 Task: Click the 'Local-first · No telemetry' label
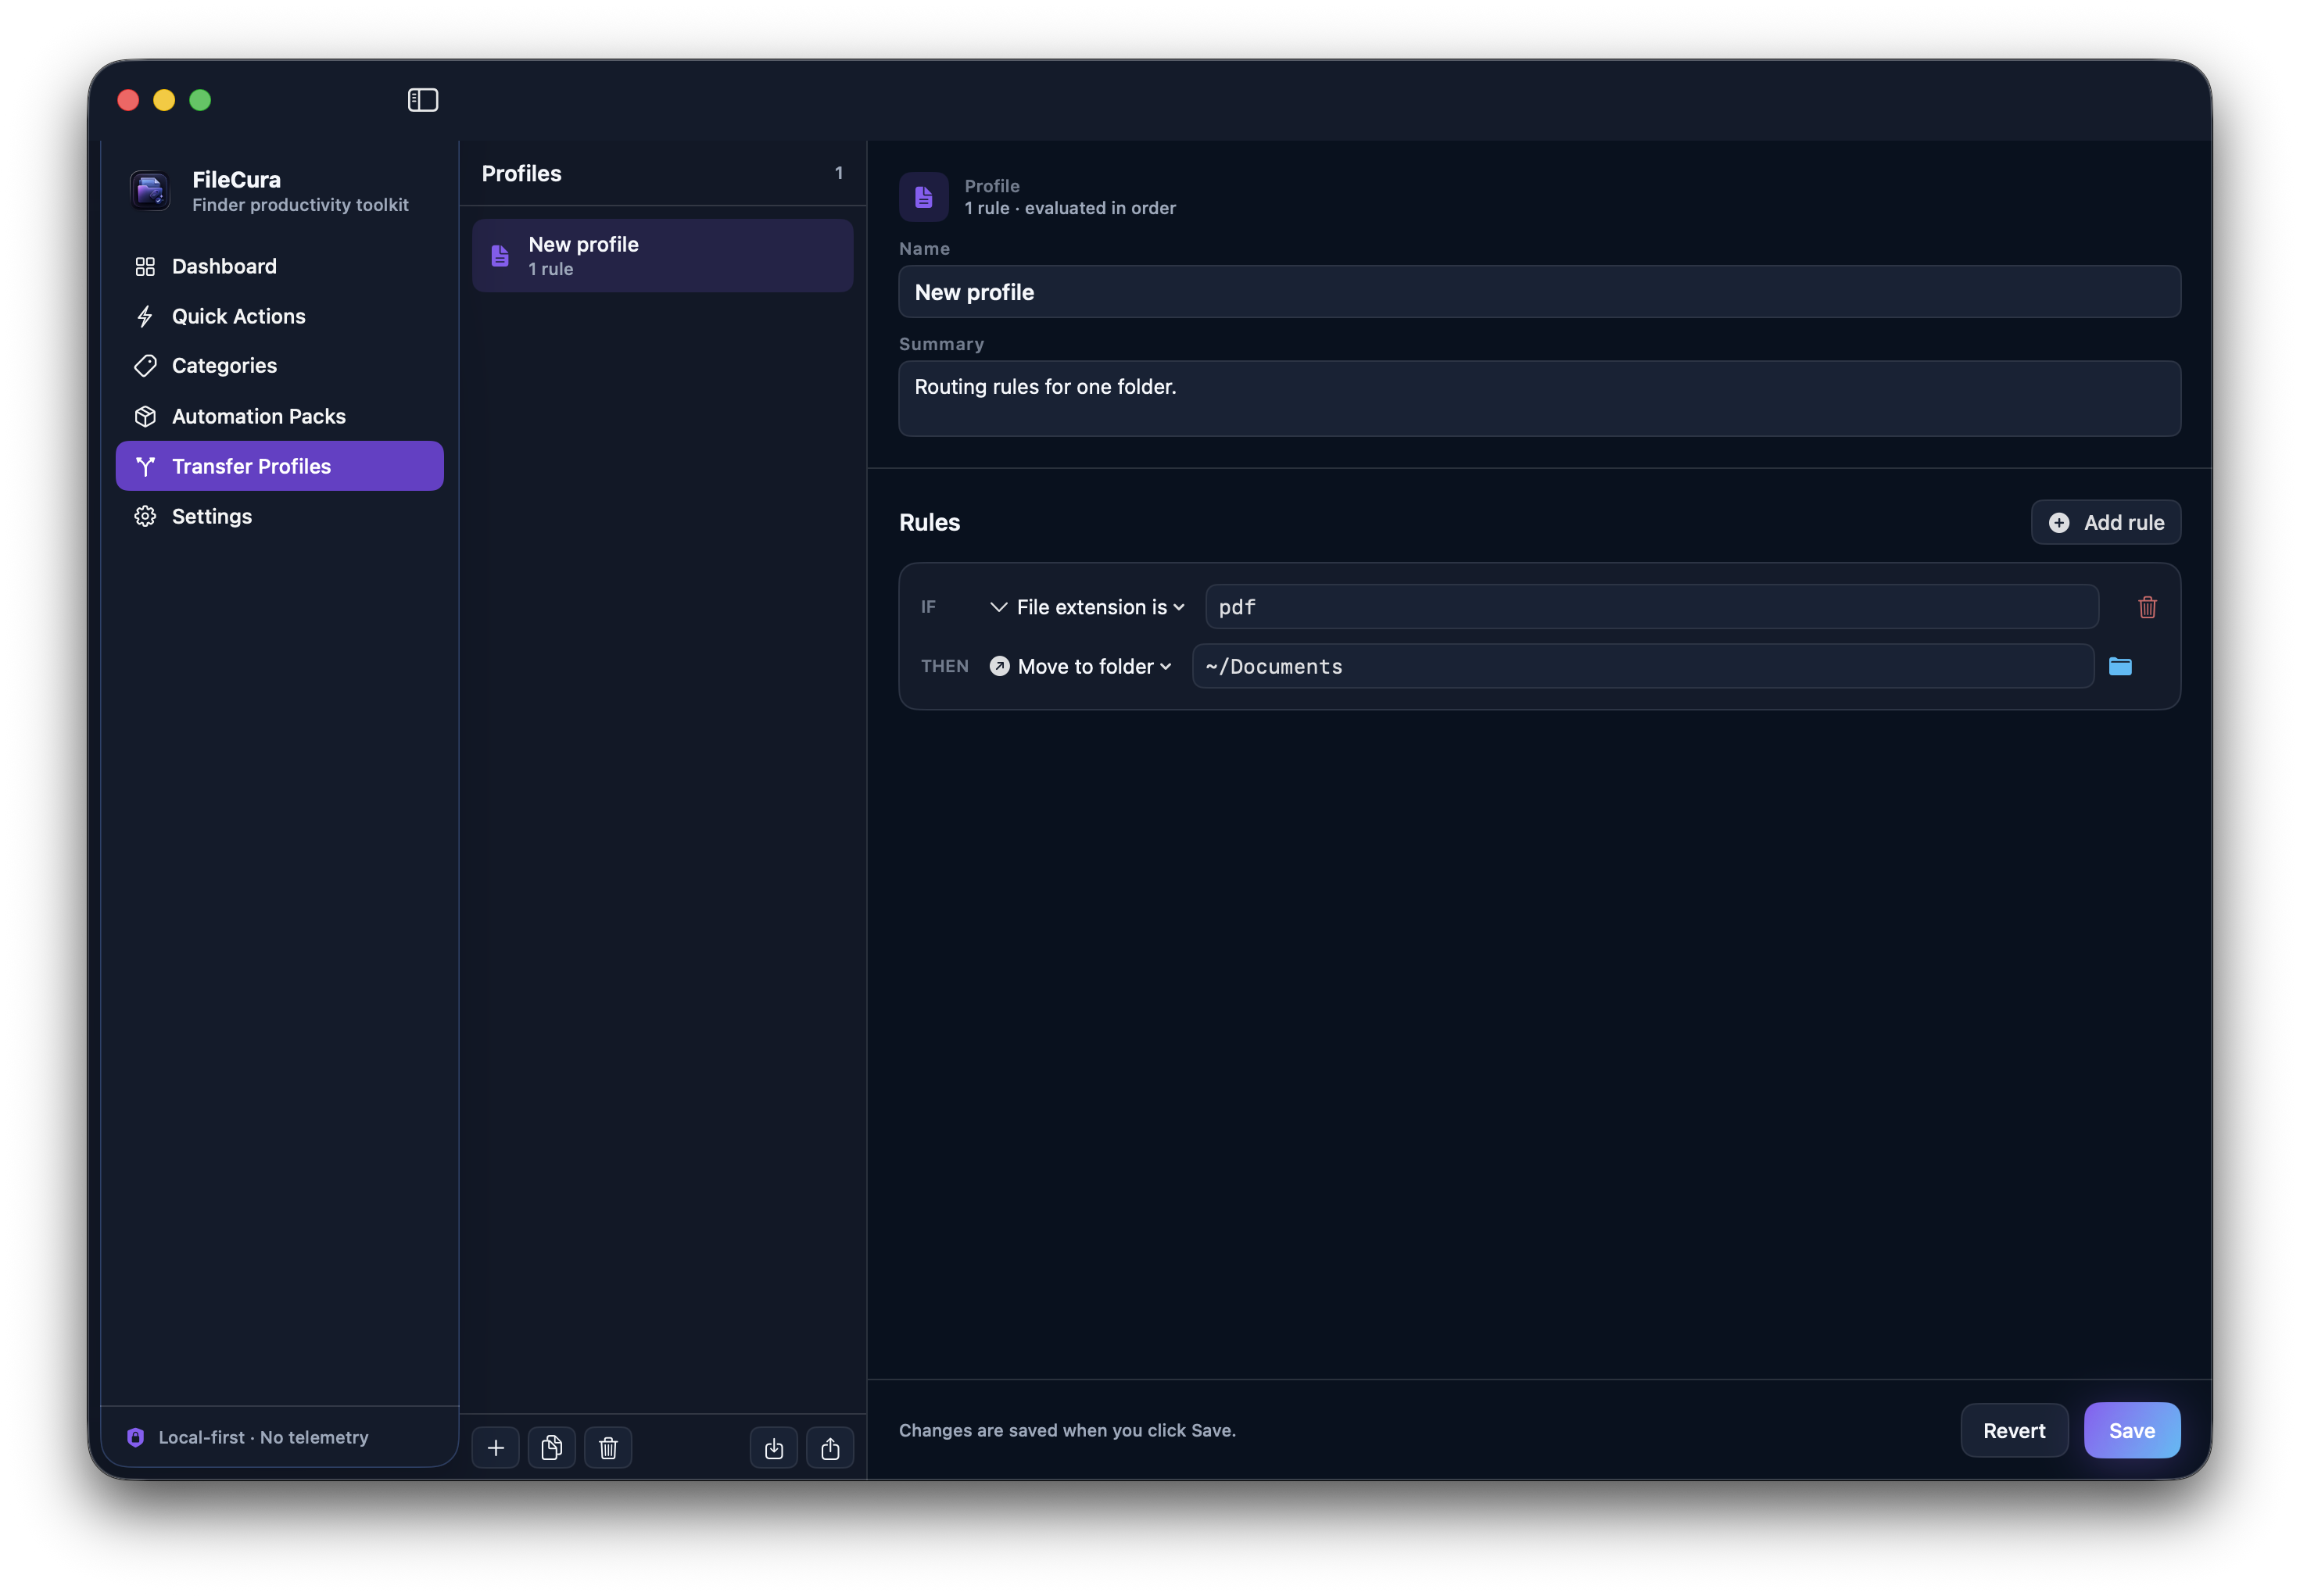click(x=264, y=1437)
